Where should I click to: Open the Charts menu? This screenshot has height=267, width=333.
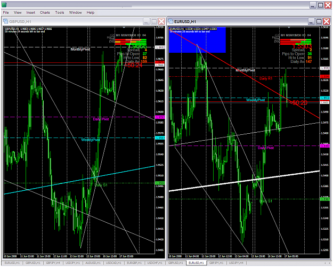[x=45, y=13]
